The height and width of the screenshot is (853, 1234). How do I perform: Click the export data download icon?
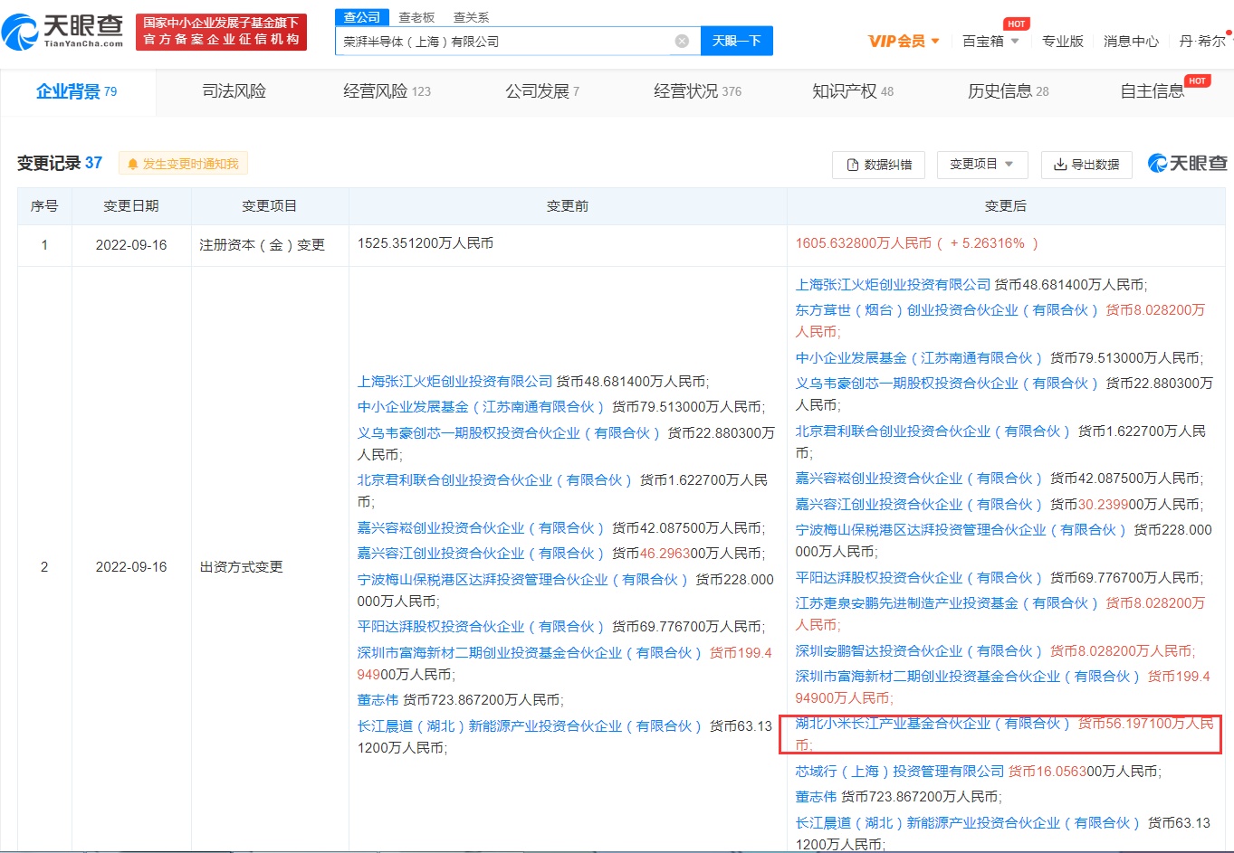[1060, 165]
